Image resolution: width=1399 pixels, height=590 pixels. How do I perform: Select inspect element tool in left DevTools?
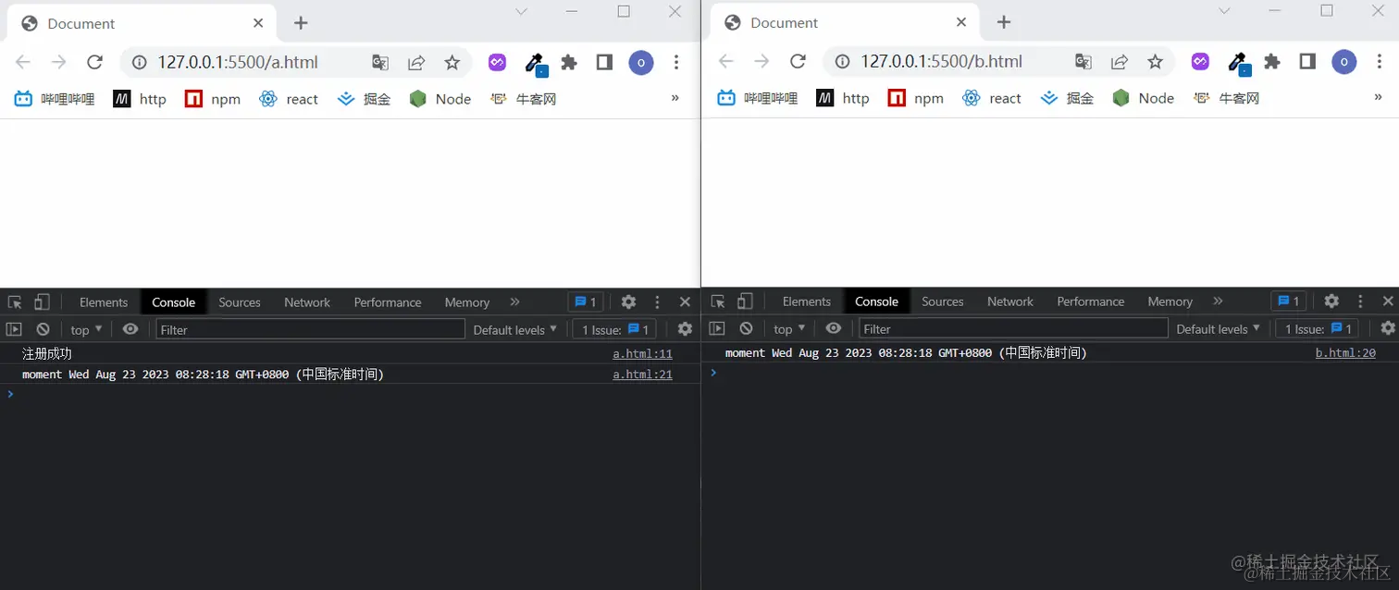[x=15, y=302]
